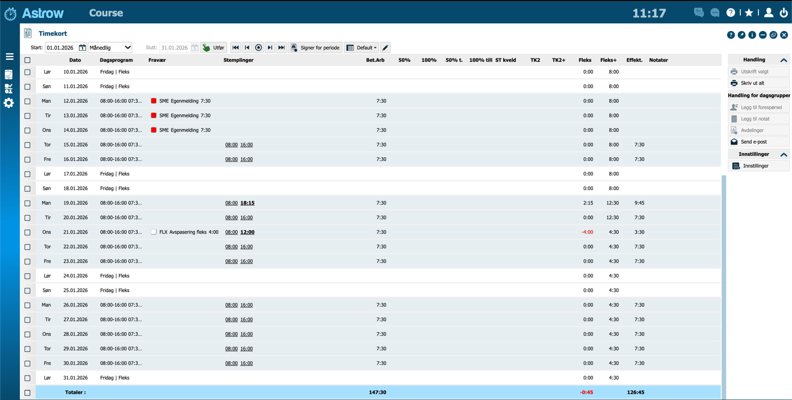This screenshot has width=792, height=400.
Task: Open hamburger menu in left sidebar
Action: pyautogui.click(x=10, y=57)
